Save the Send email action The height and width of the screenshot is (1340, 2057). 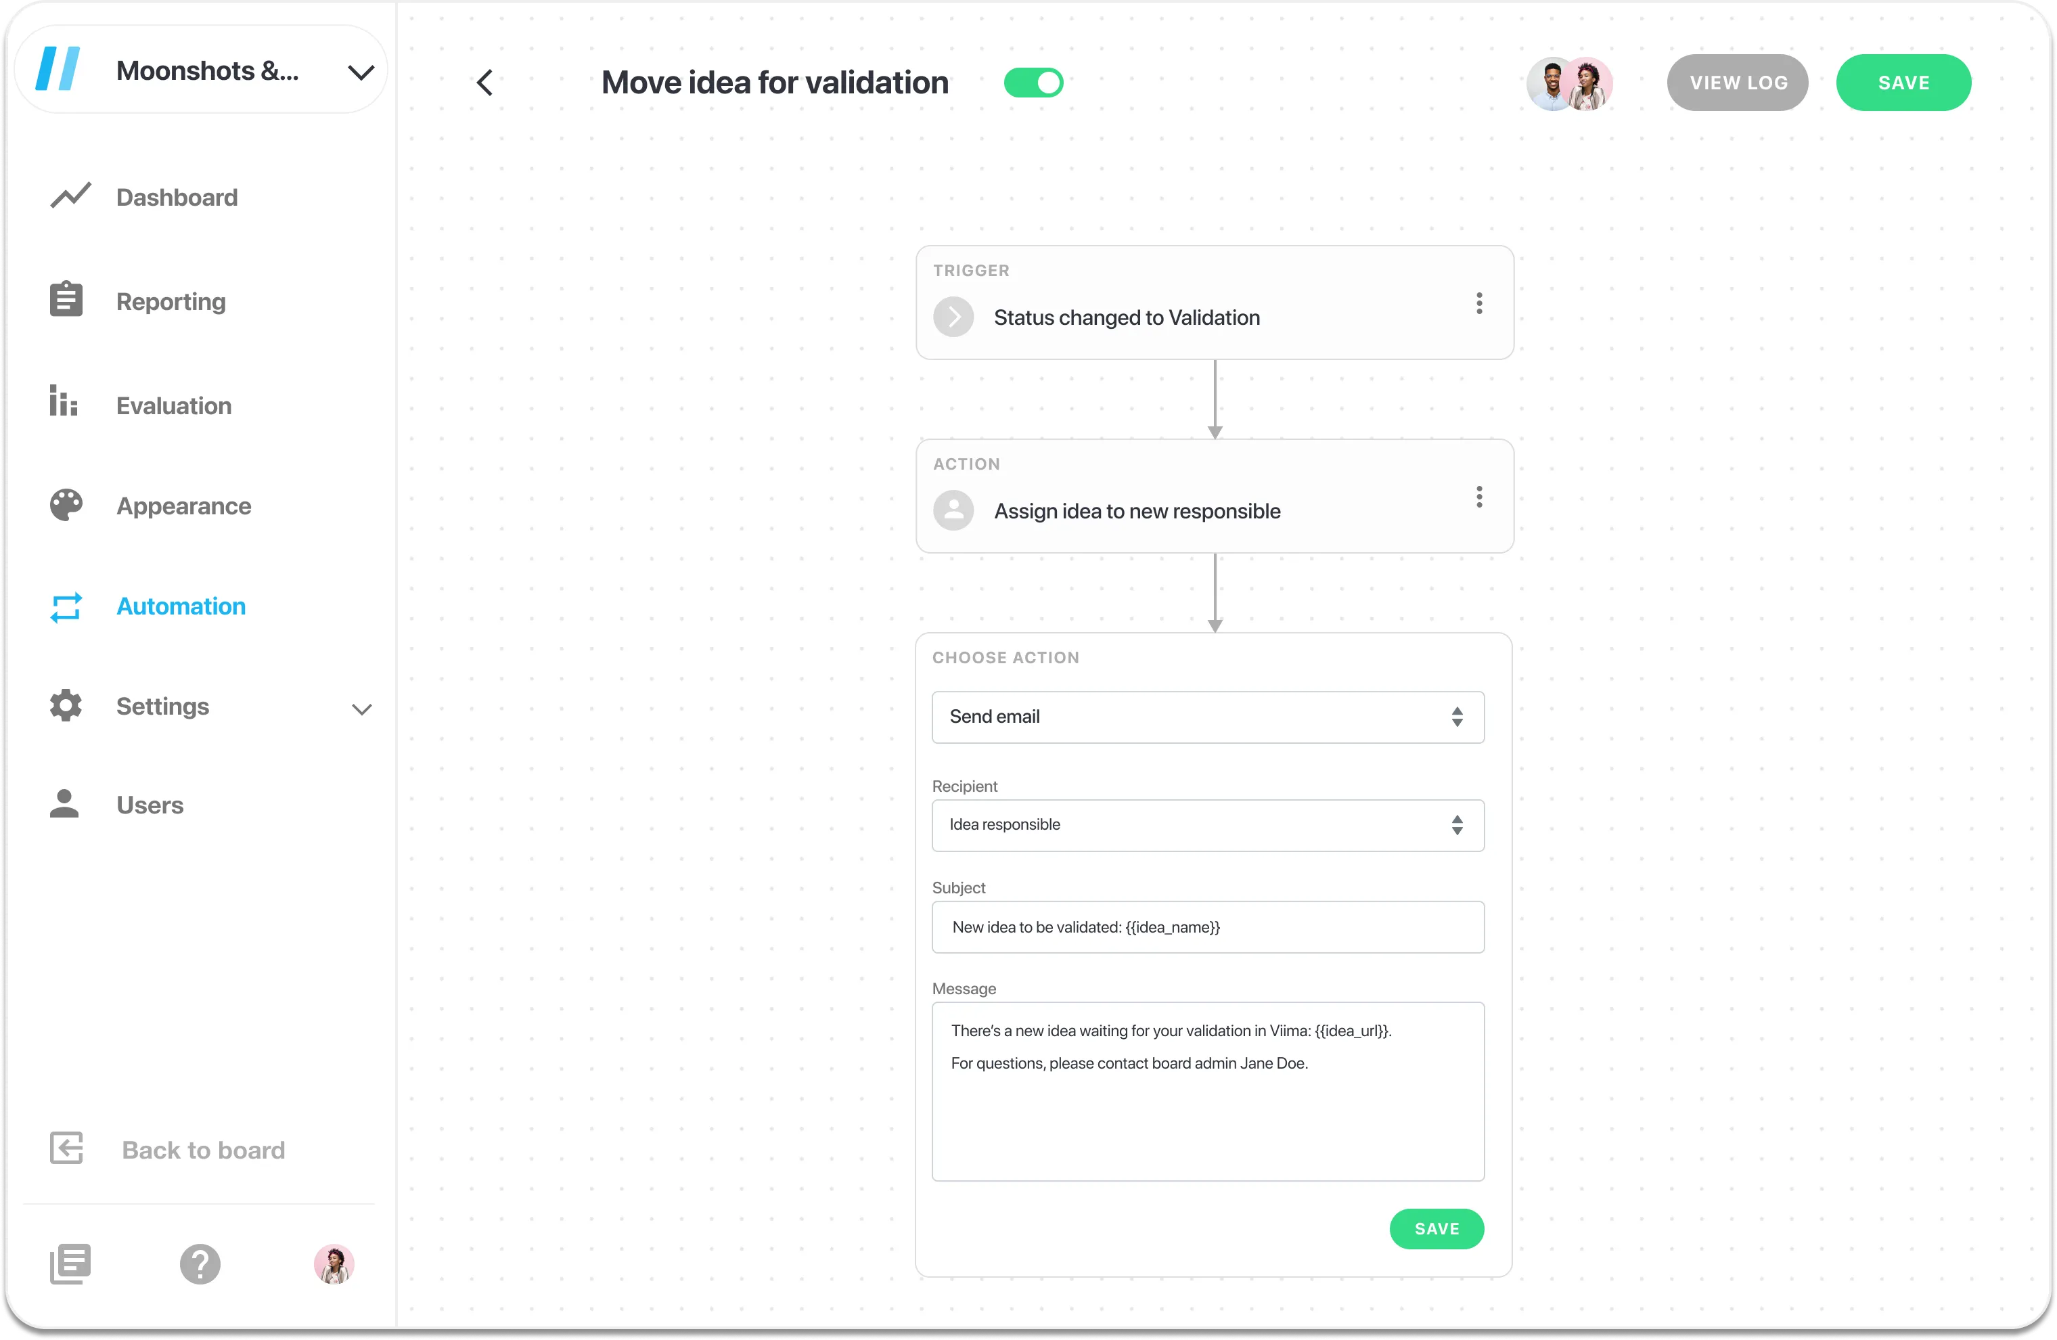(1437, 1228)
